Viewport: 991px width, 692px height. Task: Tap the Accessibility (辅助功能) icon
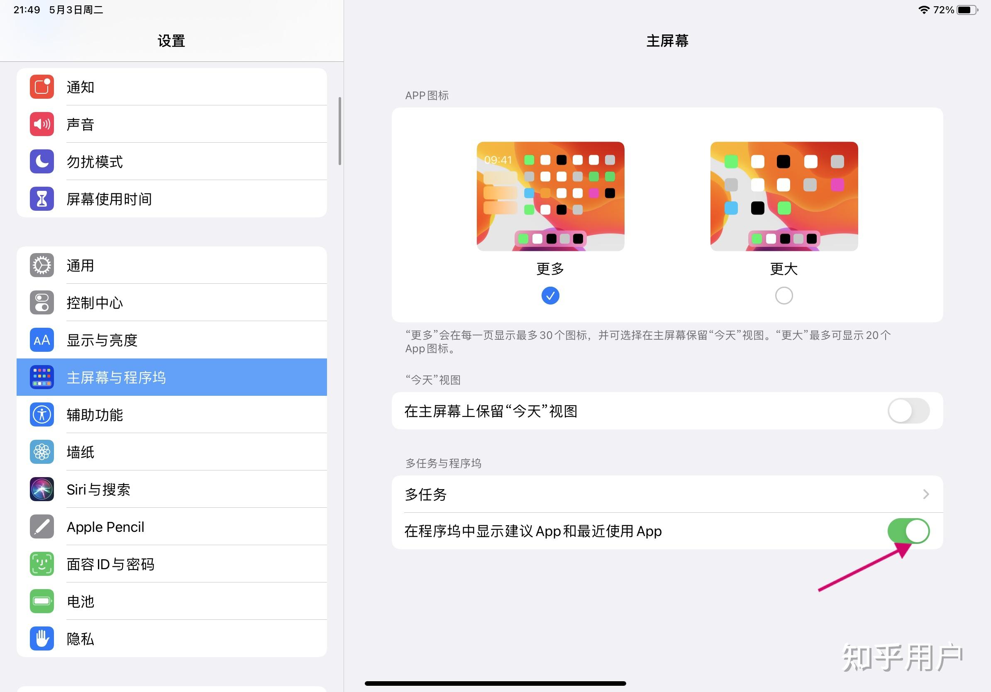click(x=42, y=414)
